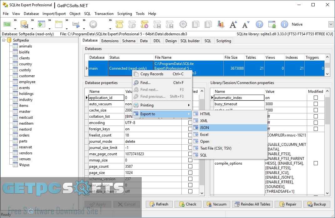Open the Import/Export menu
The height and width of the screenshot is (218, 335).
54,14
